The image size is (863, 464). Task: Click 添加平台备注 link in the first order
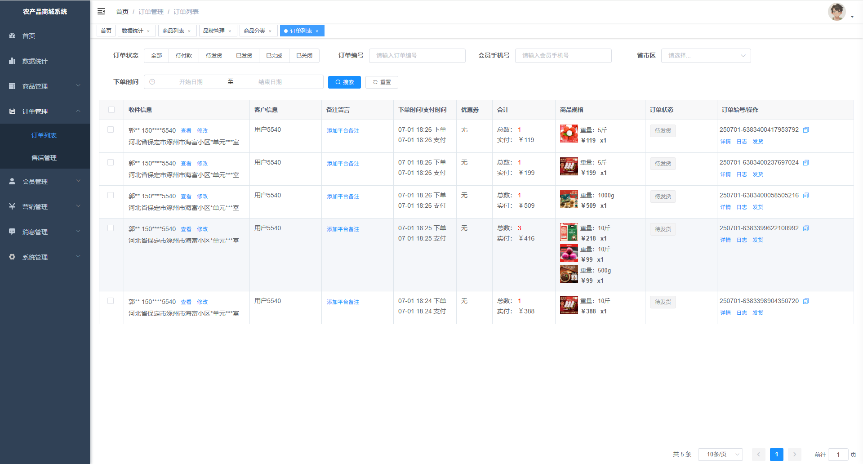tap(343, 131)
